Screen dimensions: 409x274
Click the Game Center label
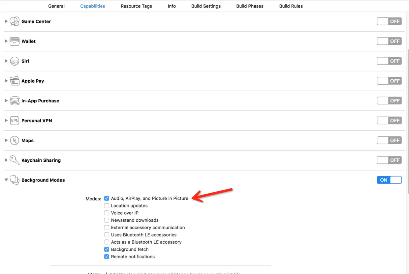(36, 21)
